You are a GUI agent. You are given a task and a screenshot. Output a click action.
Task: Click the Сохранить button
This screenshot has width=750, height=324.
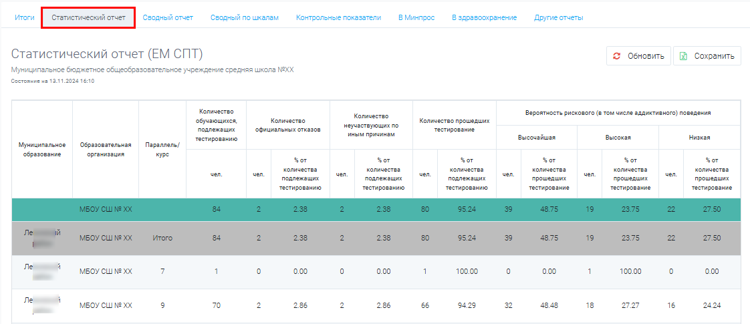(707, 56)
